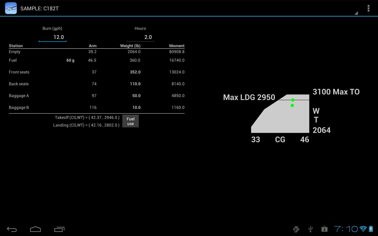Screen dimensions: 378x236
Task: Select the Empty weight 2064.0
Action: [x=134, y=52]
